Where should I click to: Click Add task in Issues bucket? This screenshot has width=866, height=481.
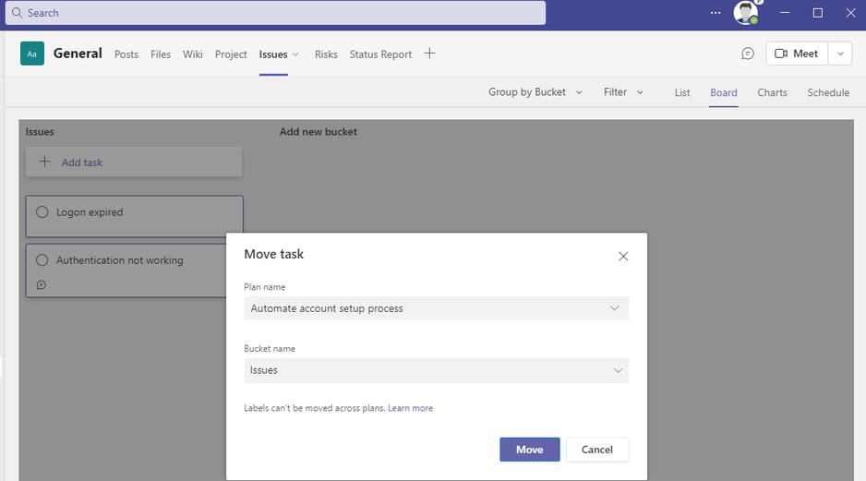point(134,162)
